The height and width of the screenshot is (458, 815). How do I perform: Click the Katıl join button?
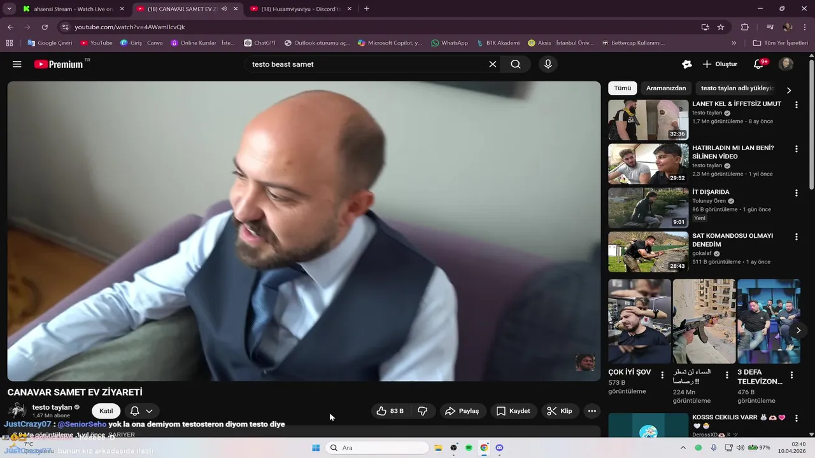tap(106, 411)
